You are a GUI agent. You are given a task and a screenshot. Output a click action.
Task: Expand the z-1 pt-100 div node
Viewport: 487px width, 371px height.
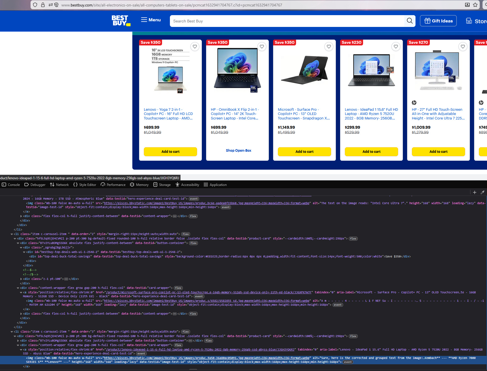click(21, 279)
